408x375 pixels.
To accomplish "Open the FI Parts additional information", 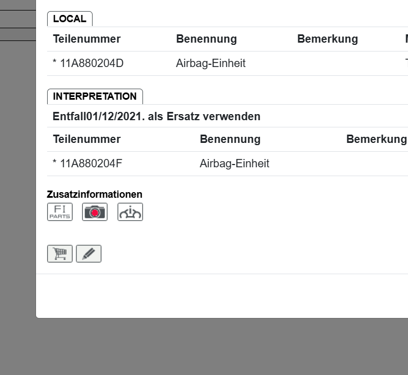I will pos(60,212).
